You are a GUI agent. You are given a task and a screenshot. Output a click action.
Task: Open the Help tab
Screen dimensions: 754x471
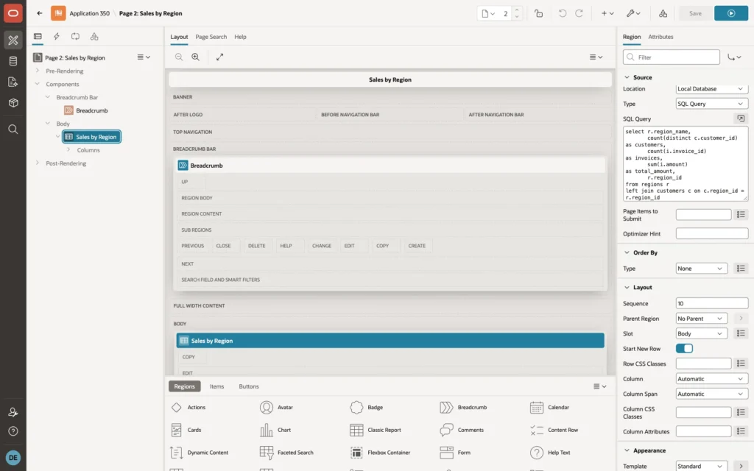240,37
